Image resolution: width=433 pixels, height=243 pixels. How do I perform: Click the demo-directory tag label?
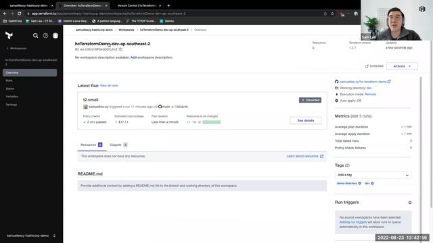click(347, 183)
